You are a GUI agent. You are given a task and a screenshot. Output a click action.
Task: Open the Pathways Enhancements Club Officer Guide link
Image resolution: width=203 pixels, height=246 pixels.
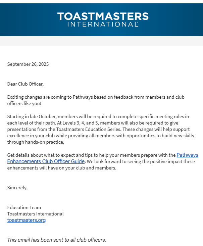[x=46, y=161]
